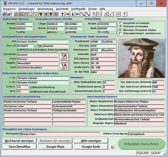Click the 1. Ort field Kempen Voesch
The image size is (168, 157).
tap(43, 78)
